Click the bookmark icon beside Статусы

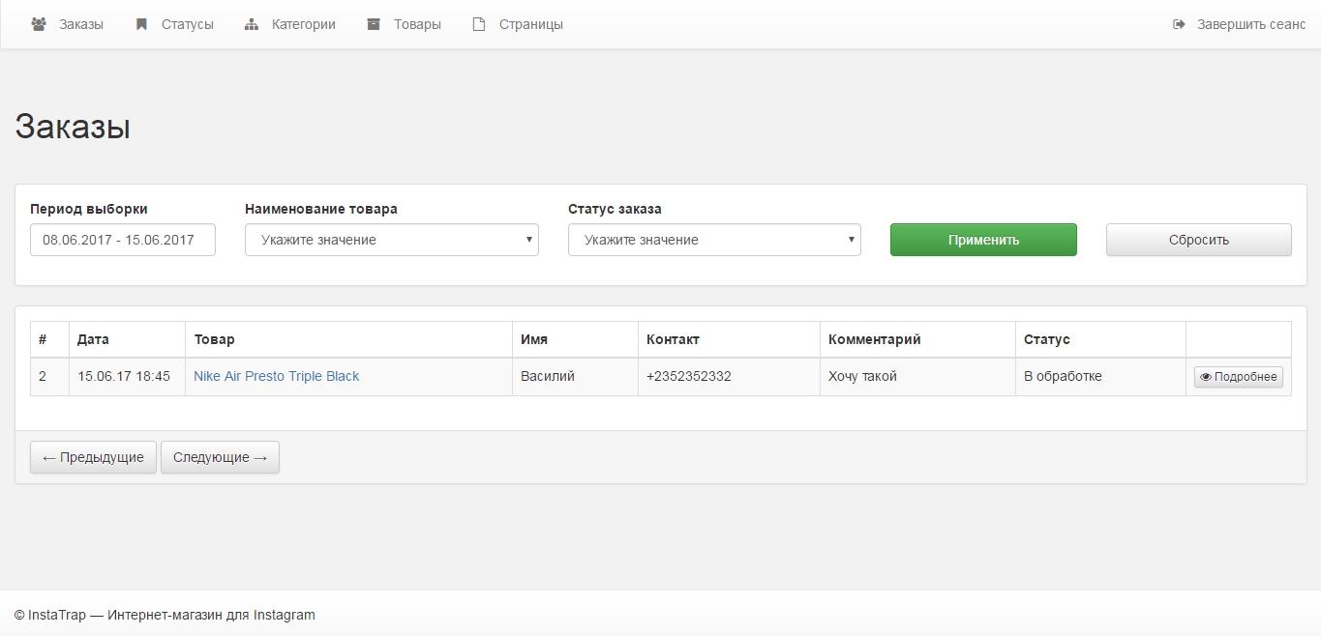point(141,24)
